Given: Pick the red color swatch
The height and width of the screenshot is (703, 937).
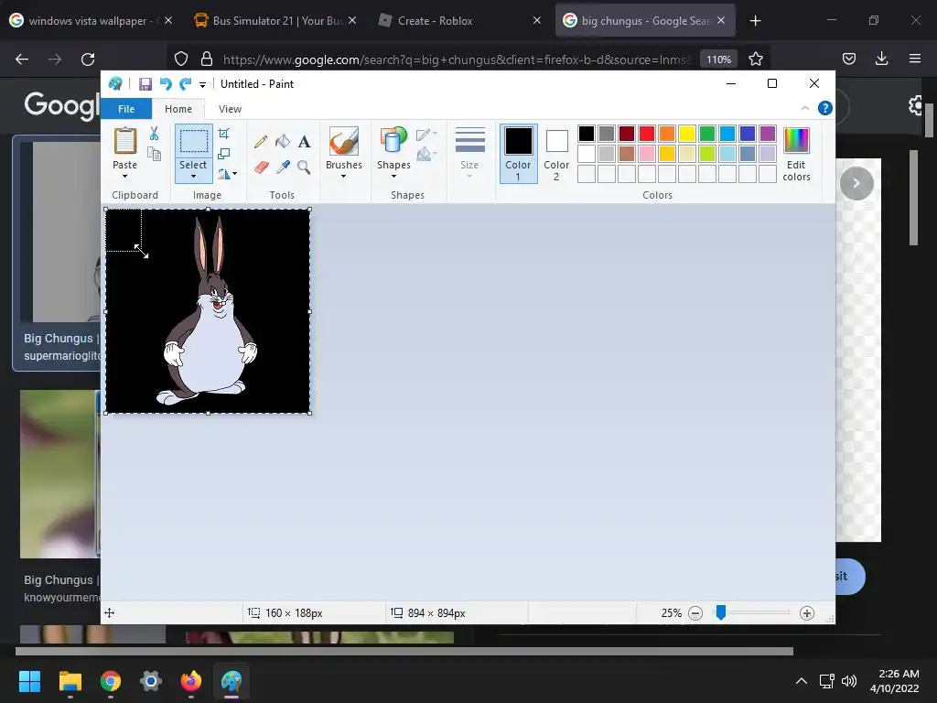Looking at the screenshot, I should (647, 134).
